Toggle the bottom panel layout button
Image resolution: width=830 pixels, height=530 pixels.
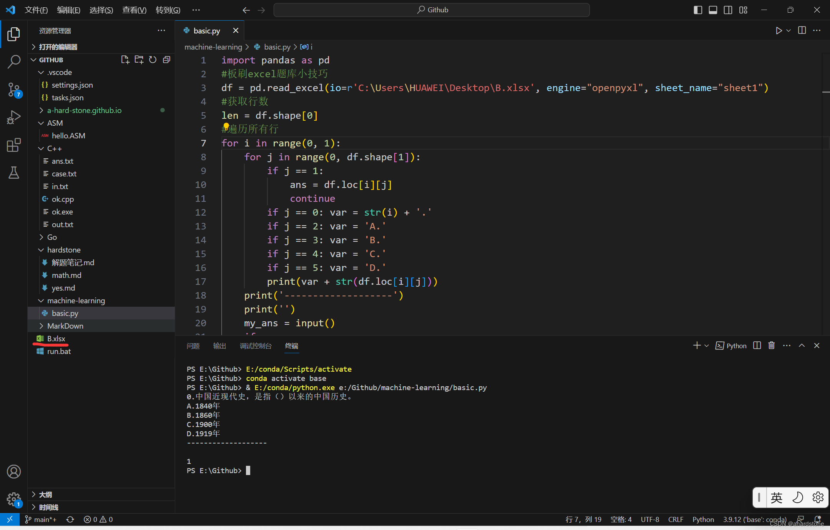713,10
